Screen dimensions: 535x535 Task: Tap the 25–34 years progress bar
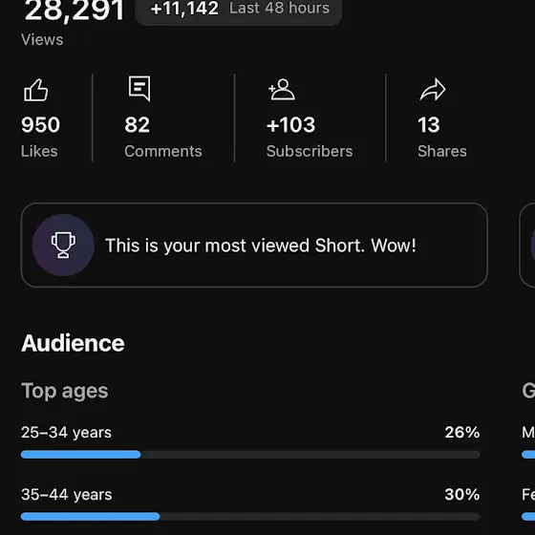250,455
